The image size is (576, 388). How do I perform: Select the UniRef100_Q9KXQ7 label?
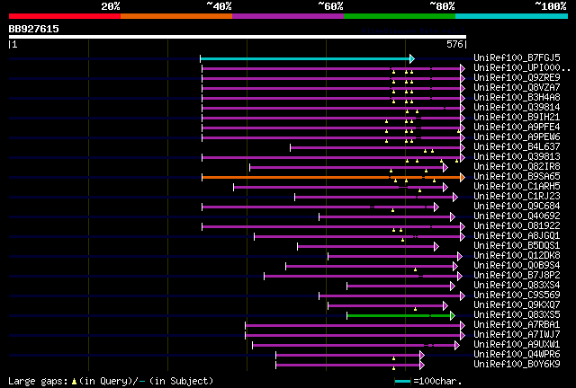tap(517, 304)
